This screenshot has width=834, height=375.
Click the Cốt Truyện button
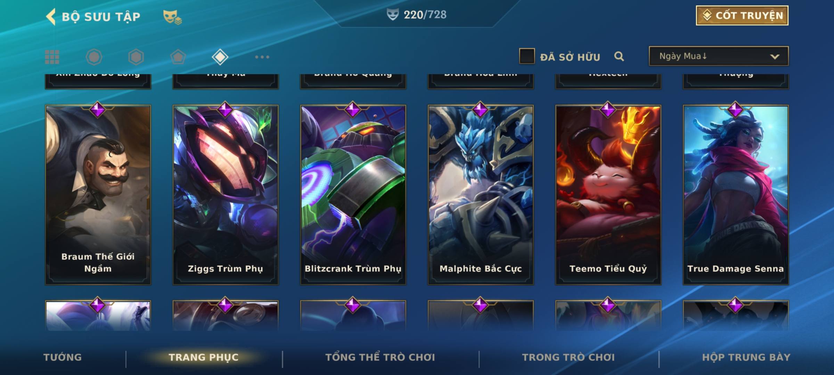[742, 15]
